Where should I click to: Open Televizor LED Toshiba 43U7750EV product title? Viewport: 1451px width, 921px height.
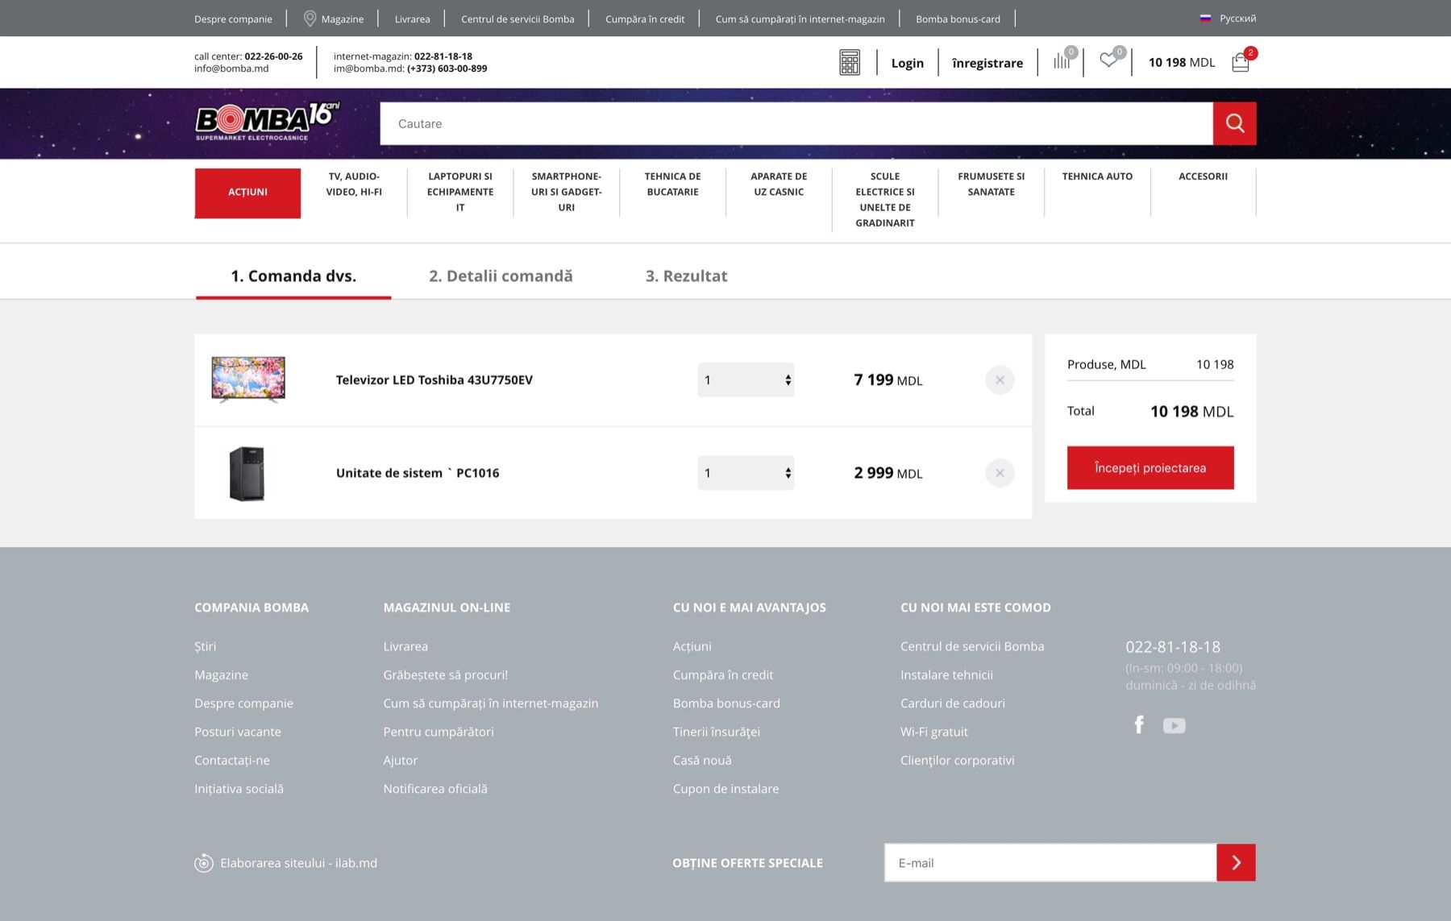(434, 380)
